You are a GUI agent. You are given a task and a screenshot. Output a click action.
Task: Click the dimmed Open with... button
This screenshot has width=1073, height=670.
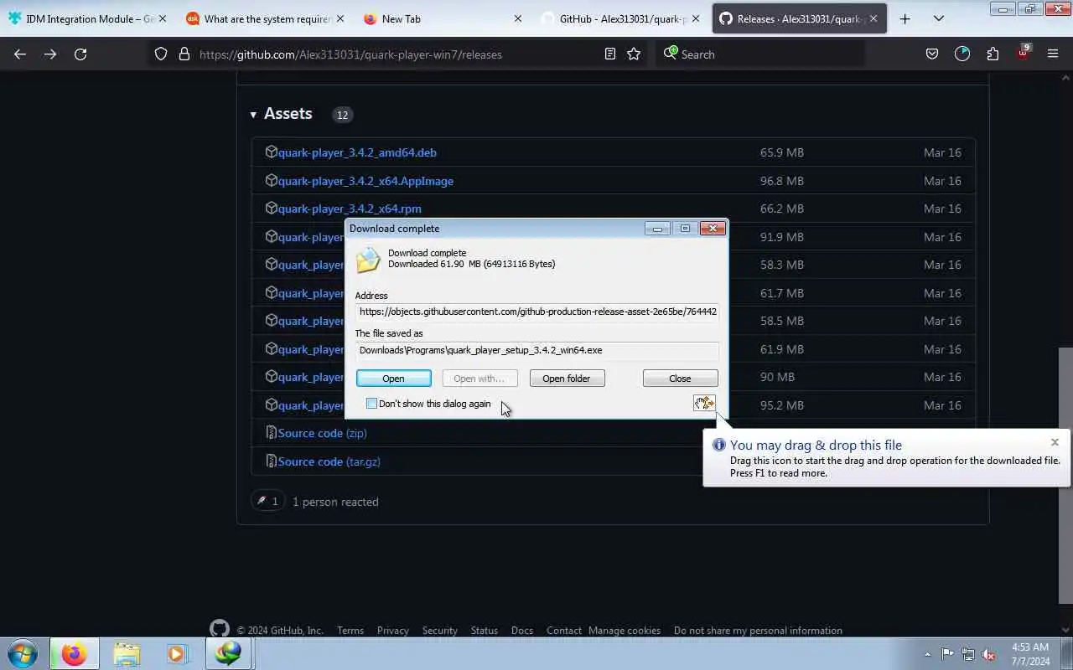[x=479, y=379]
